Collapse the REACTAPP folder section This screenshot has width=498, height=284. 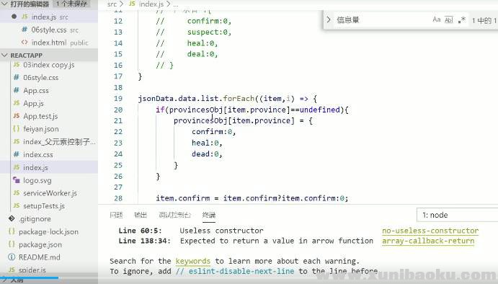[x=4, y=56]
